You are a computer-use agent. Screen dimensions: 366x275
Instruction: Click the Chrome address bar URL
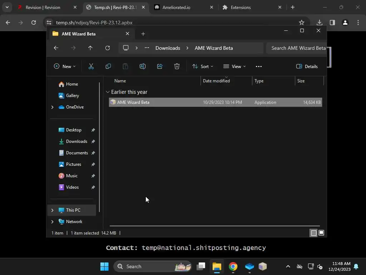pos(94,23)
